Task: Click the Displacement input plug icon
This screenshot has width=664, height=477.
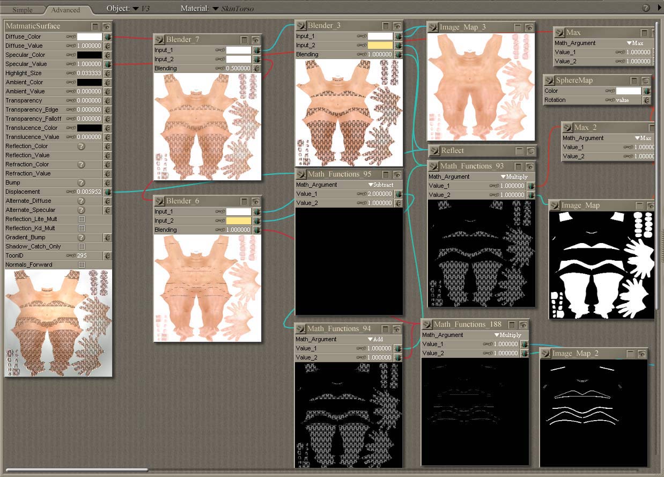Action: tap(107, 192)
